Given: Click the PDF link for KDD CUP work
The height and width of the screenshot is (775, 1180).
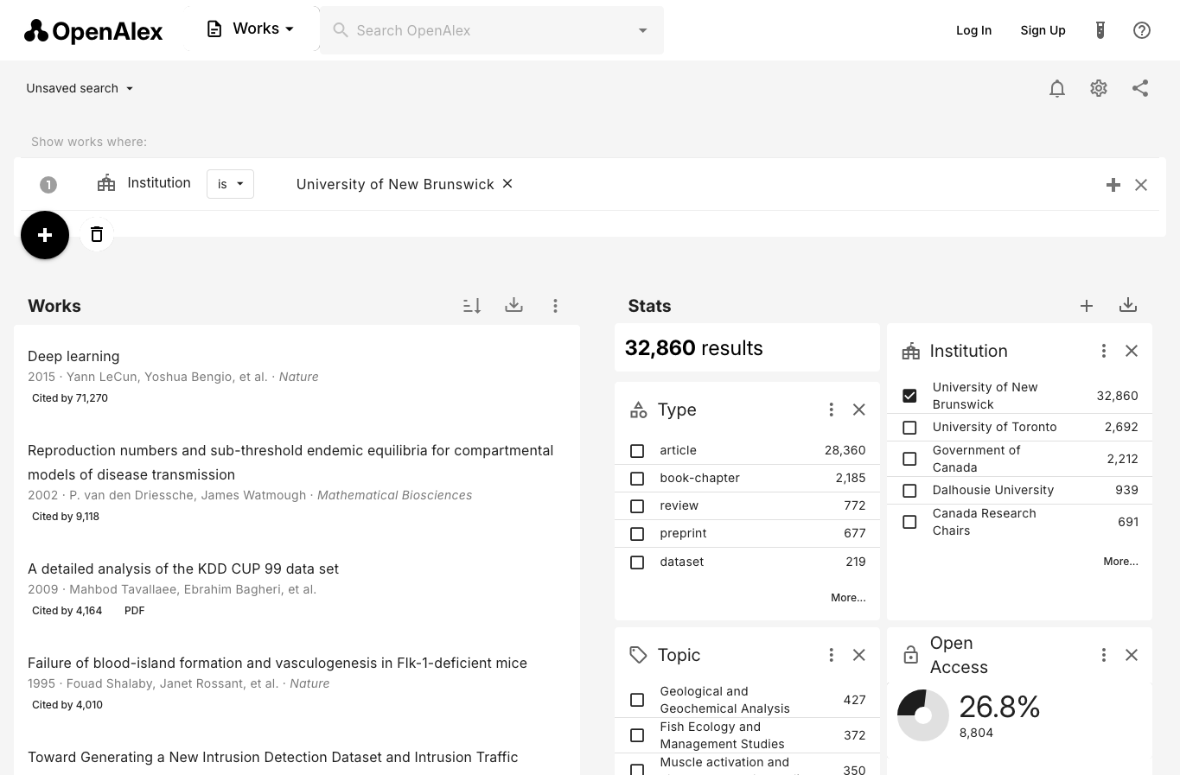Looking at the screenshot, I should click(134, 610).
